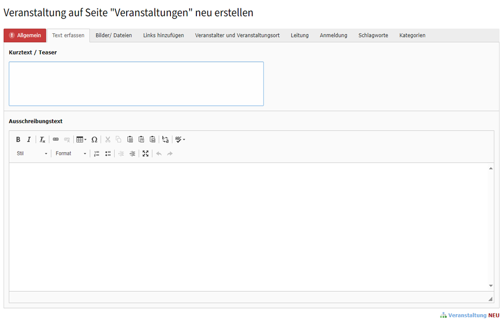
Task: Click into the Kurztext / Teaser field
Action: click(137, 84)
